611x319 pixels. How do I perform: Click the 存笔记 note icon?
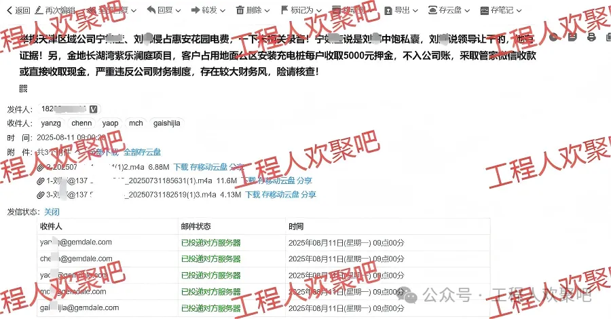pos(484,11)
